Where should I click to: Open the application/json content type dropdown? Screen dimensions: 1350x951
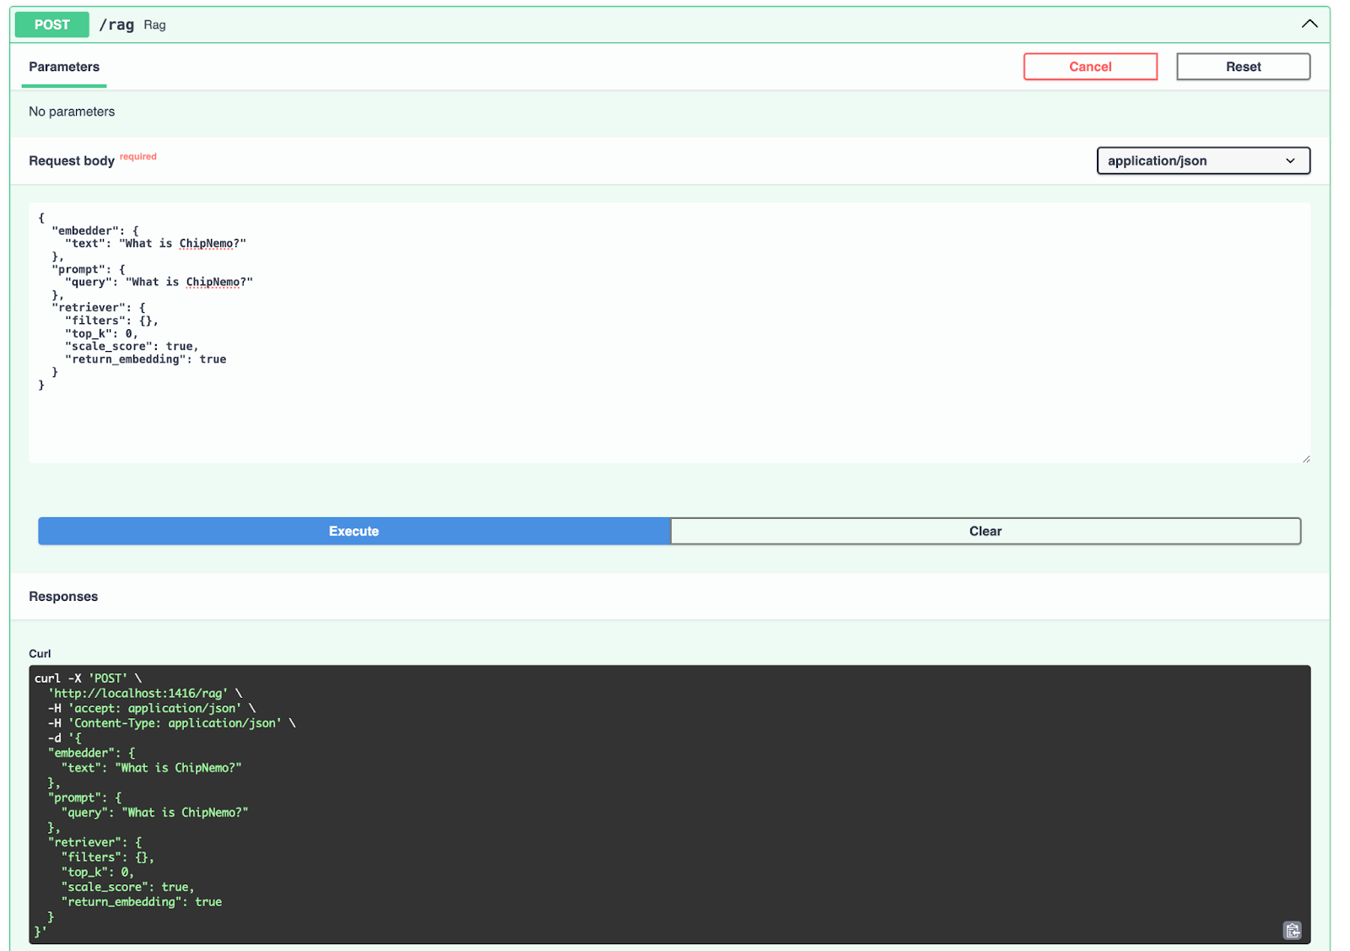1202,160
